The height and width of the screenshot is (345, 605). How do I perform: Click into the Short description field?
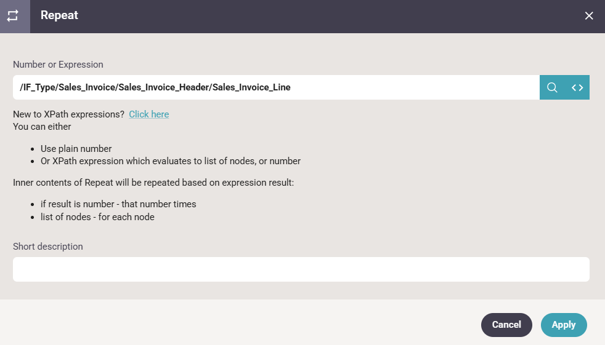point(301,269)
